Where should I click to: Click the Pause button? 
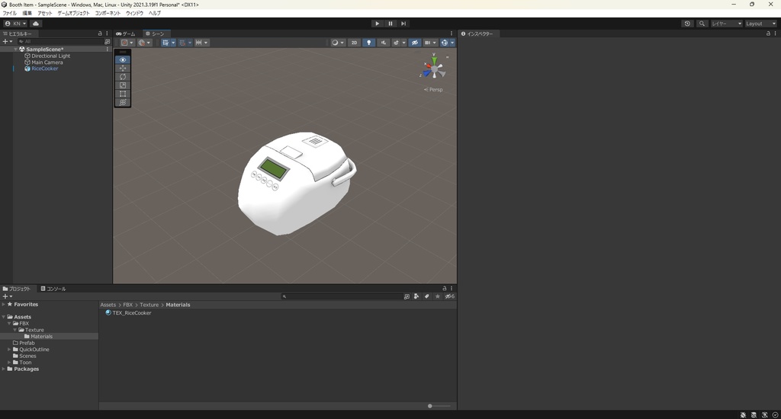pyautogui.click(x=390, y=24)
